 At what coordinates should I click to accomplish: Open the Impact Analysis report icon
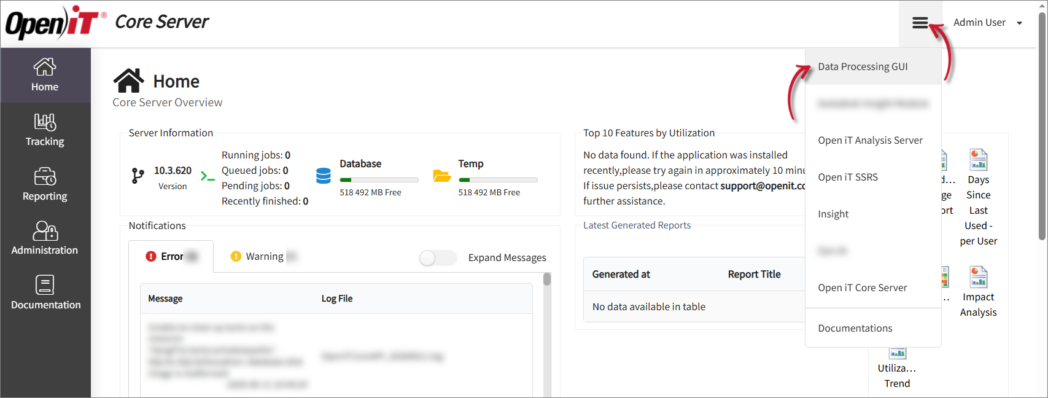click(x=978, y=277)
